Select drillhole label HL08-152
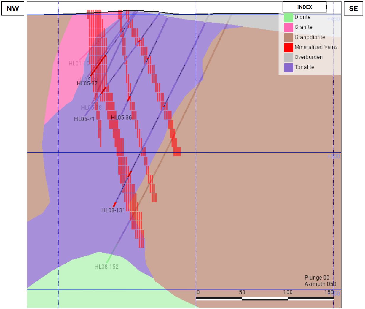365x309 pixels. coord(106,267)
